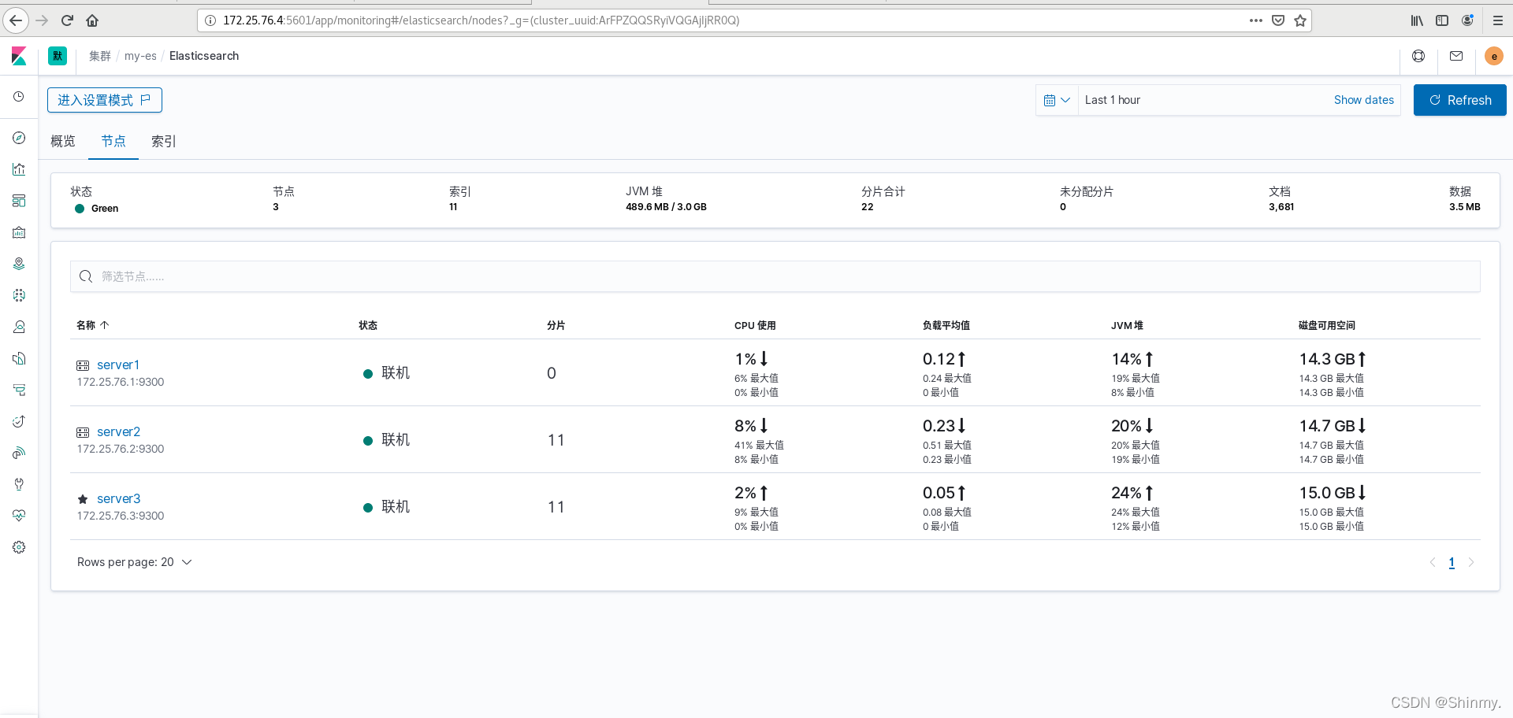The width and height of the screenshot is (1513, 718).
Task: Sort by JVM 堆 column header
Action: 1127,325
